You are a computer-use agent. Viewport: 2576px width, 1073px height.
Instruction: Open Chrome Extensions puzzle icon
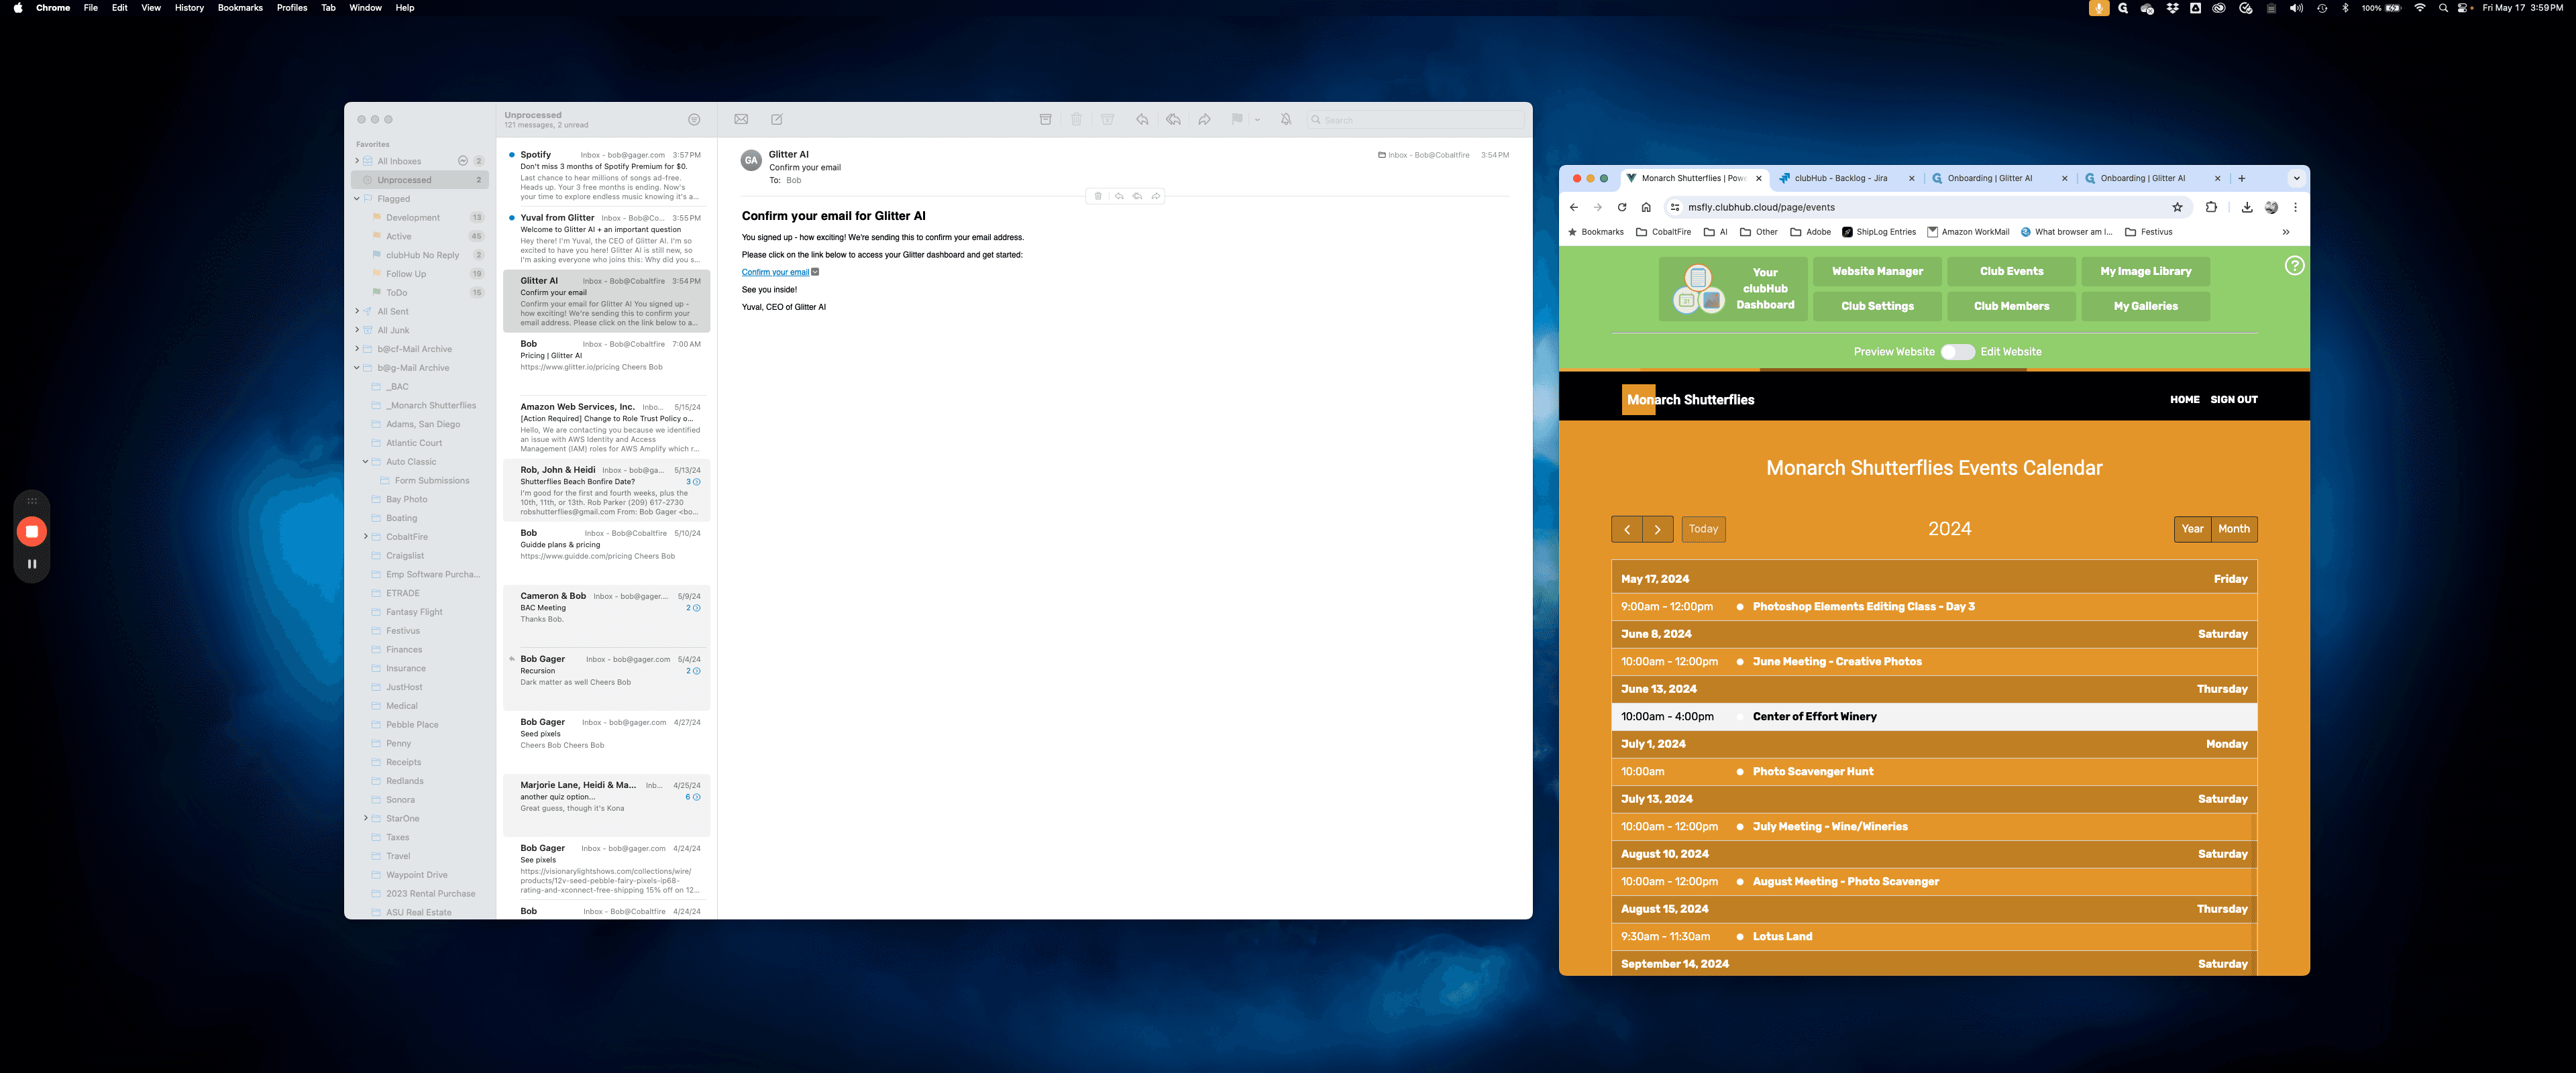click(x=2211, y=207)
